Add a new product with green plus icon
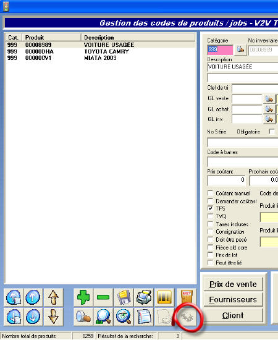 [83, 297]
